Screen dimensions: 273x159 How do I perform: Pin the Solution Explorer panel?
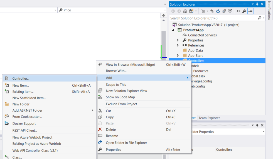(257, 4)
